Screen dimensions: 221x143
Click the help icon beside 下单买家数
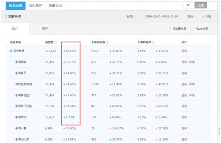[107, 42]
